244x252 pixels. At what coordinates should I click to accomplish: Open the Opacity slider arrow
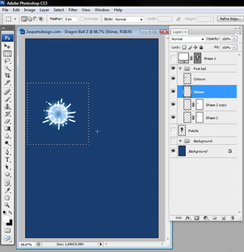[234, 39]
